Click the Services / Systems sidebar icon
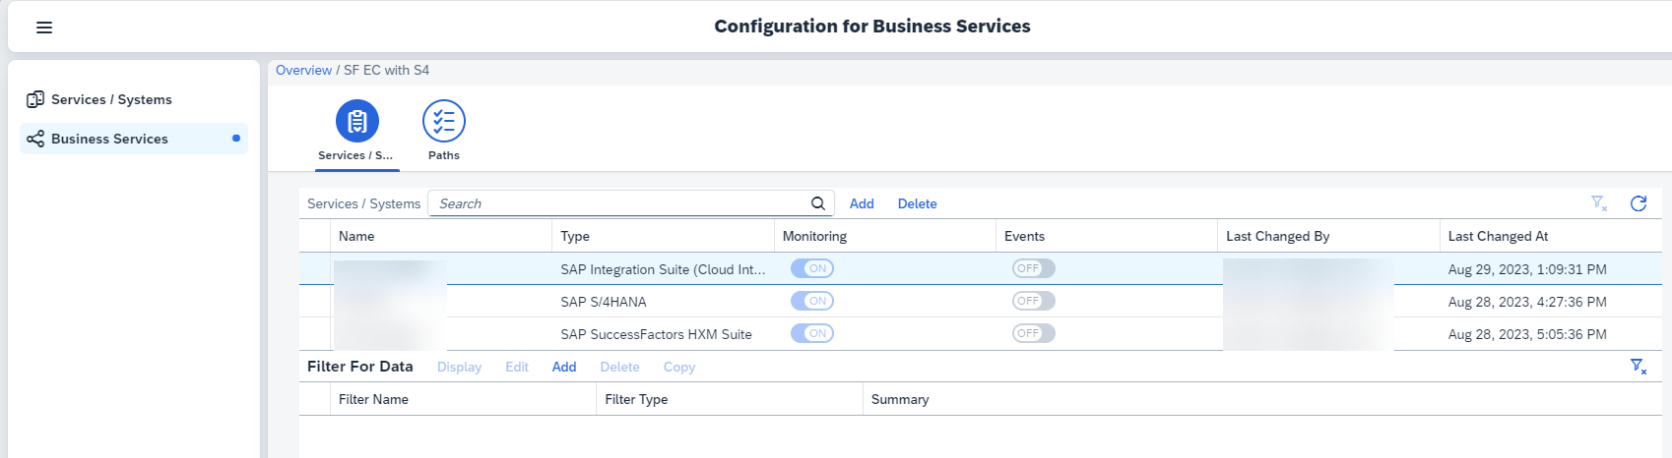This screenshot has width=1672, height=458. [35, 99]
